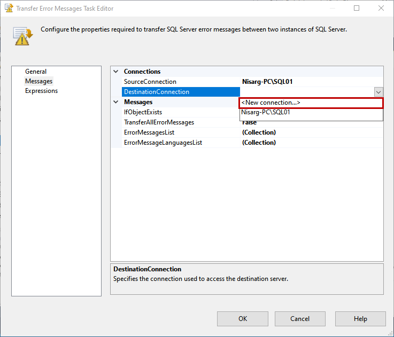Maximize the task editor window
Screen dimensions: 394x337
click(357, 8)
